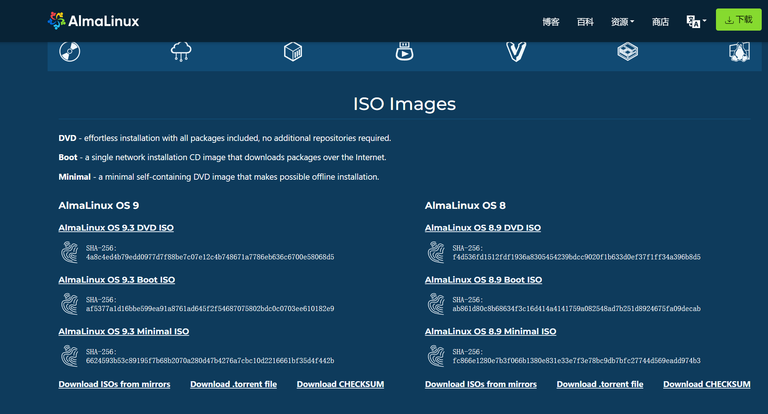This screenshot has width=768, height=414.
Task: Download AlmaLinux OS 8.9 Minimal ISO
Action: 490,331
